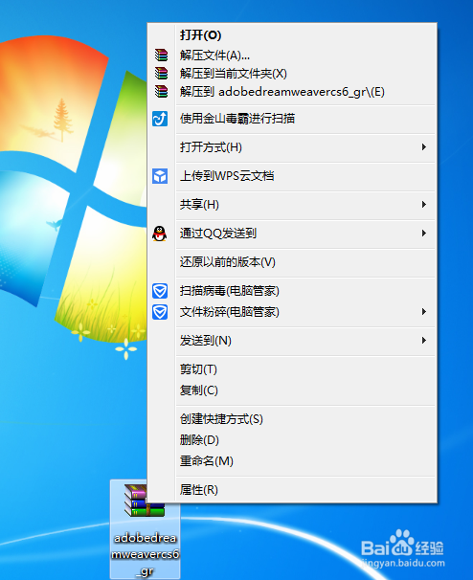Click the WPS cloud upload icon
Image resolution: width=473 pixels, height=580 pixels.
[160, 176]
